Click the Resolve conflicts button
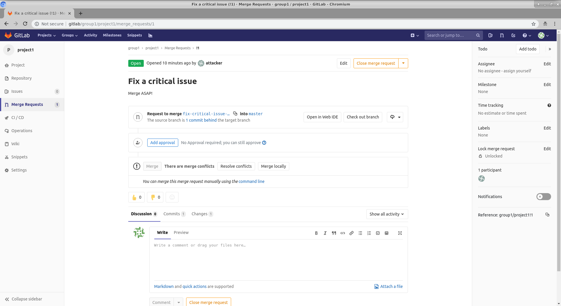561x306 pixels. click(x=236, y=166)
